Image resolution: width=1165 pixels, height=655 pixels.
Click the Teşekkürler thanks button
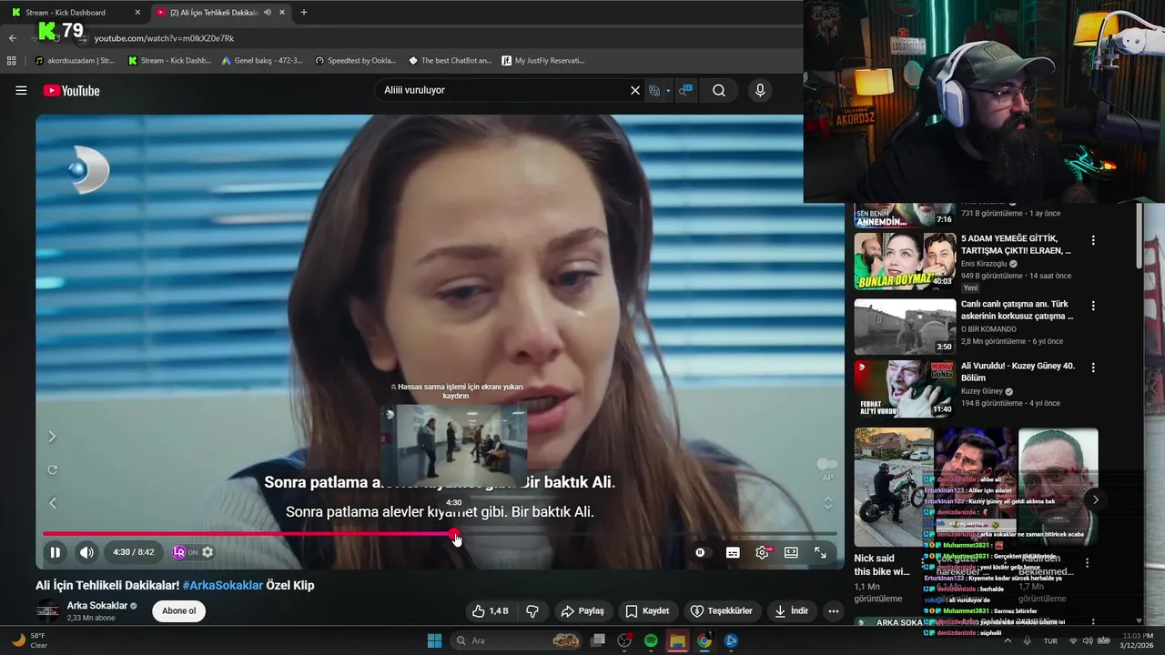[722, 610]
